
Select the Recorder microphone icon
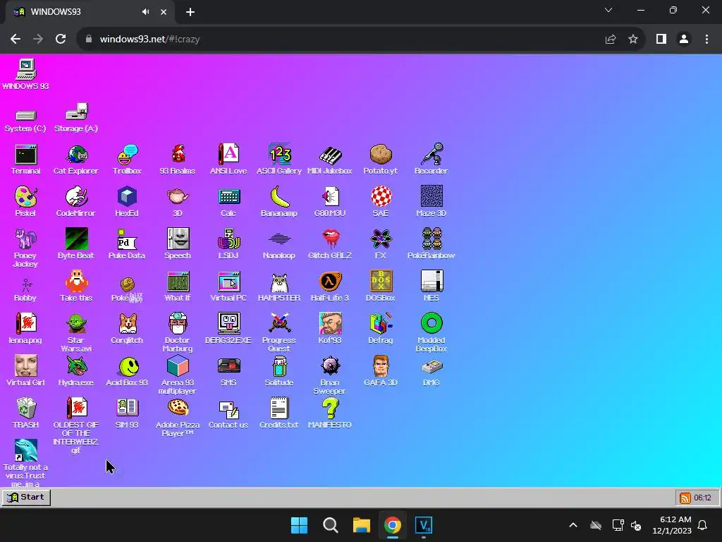coord(431,159)
